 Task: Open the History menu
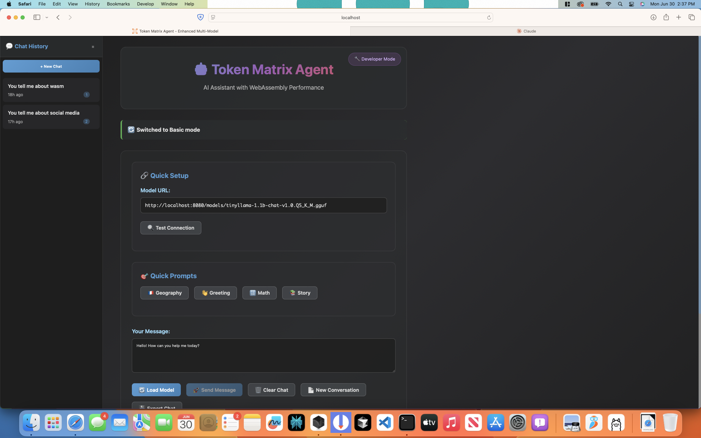(92, 4)
